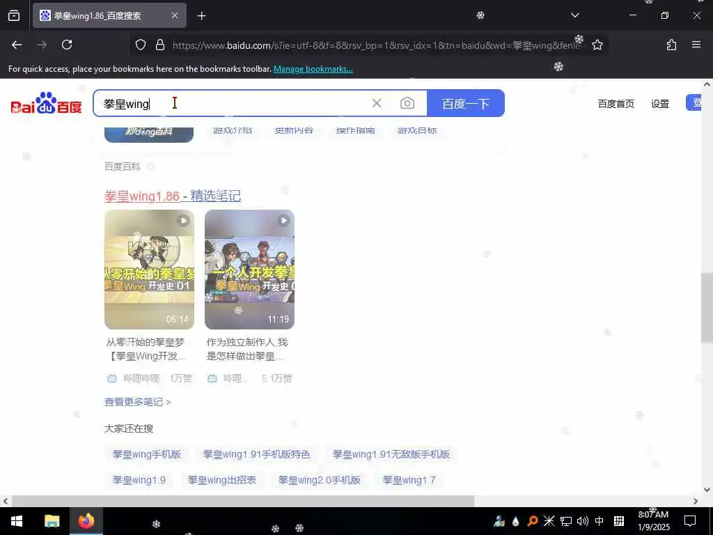Search related term 拳皇wing2.0手机版

pos(319,480)
